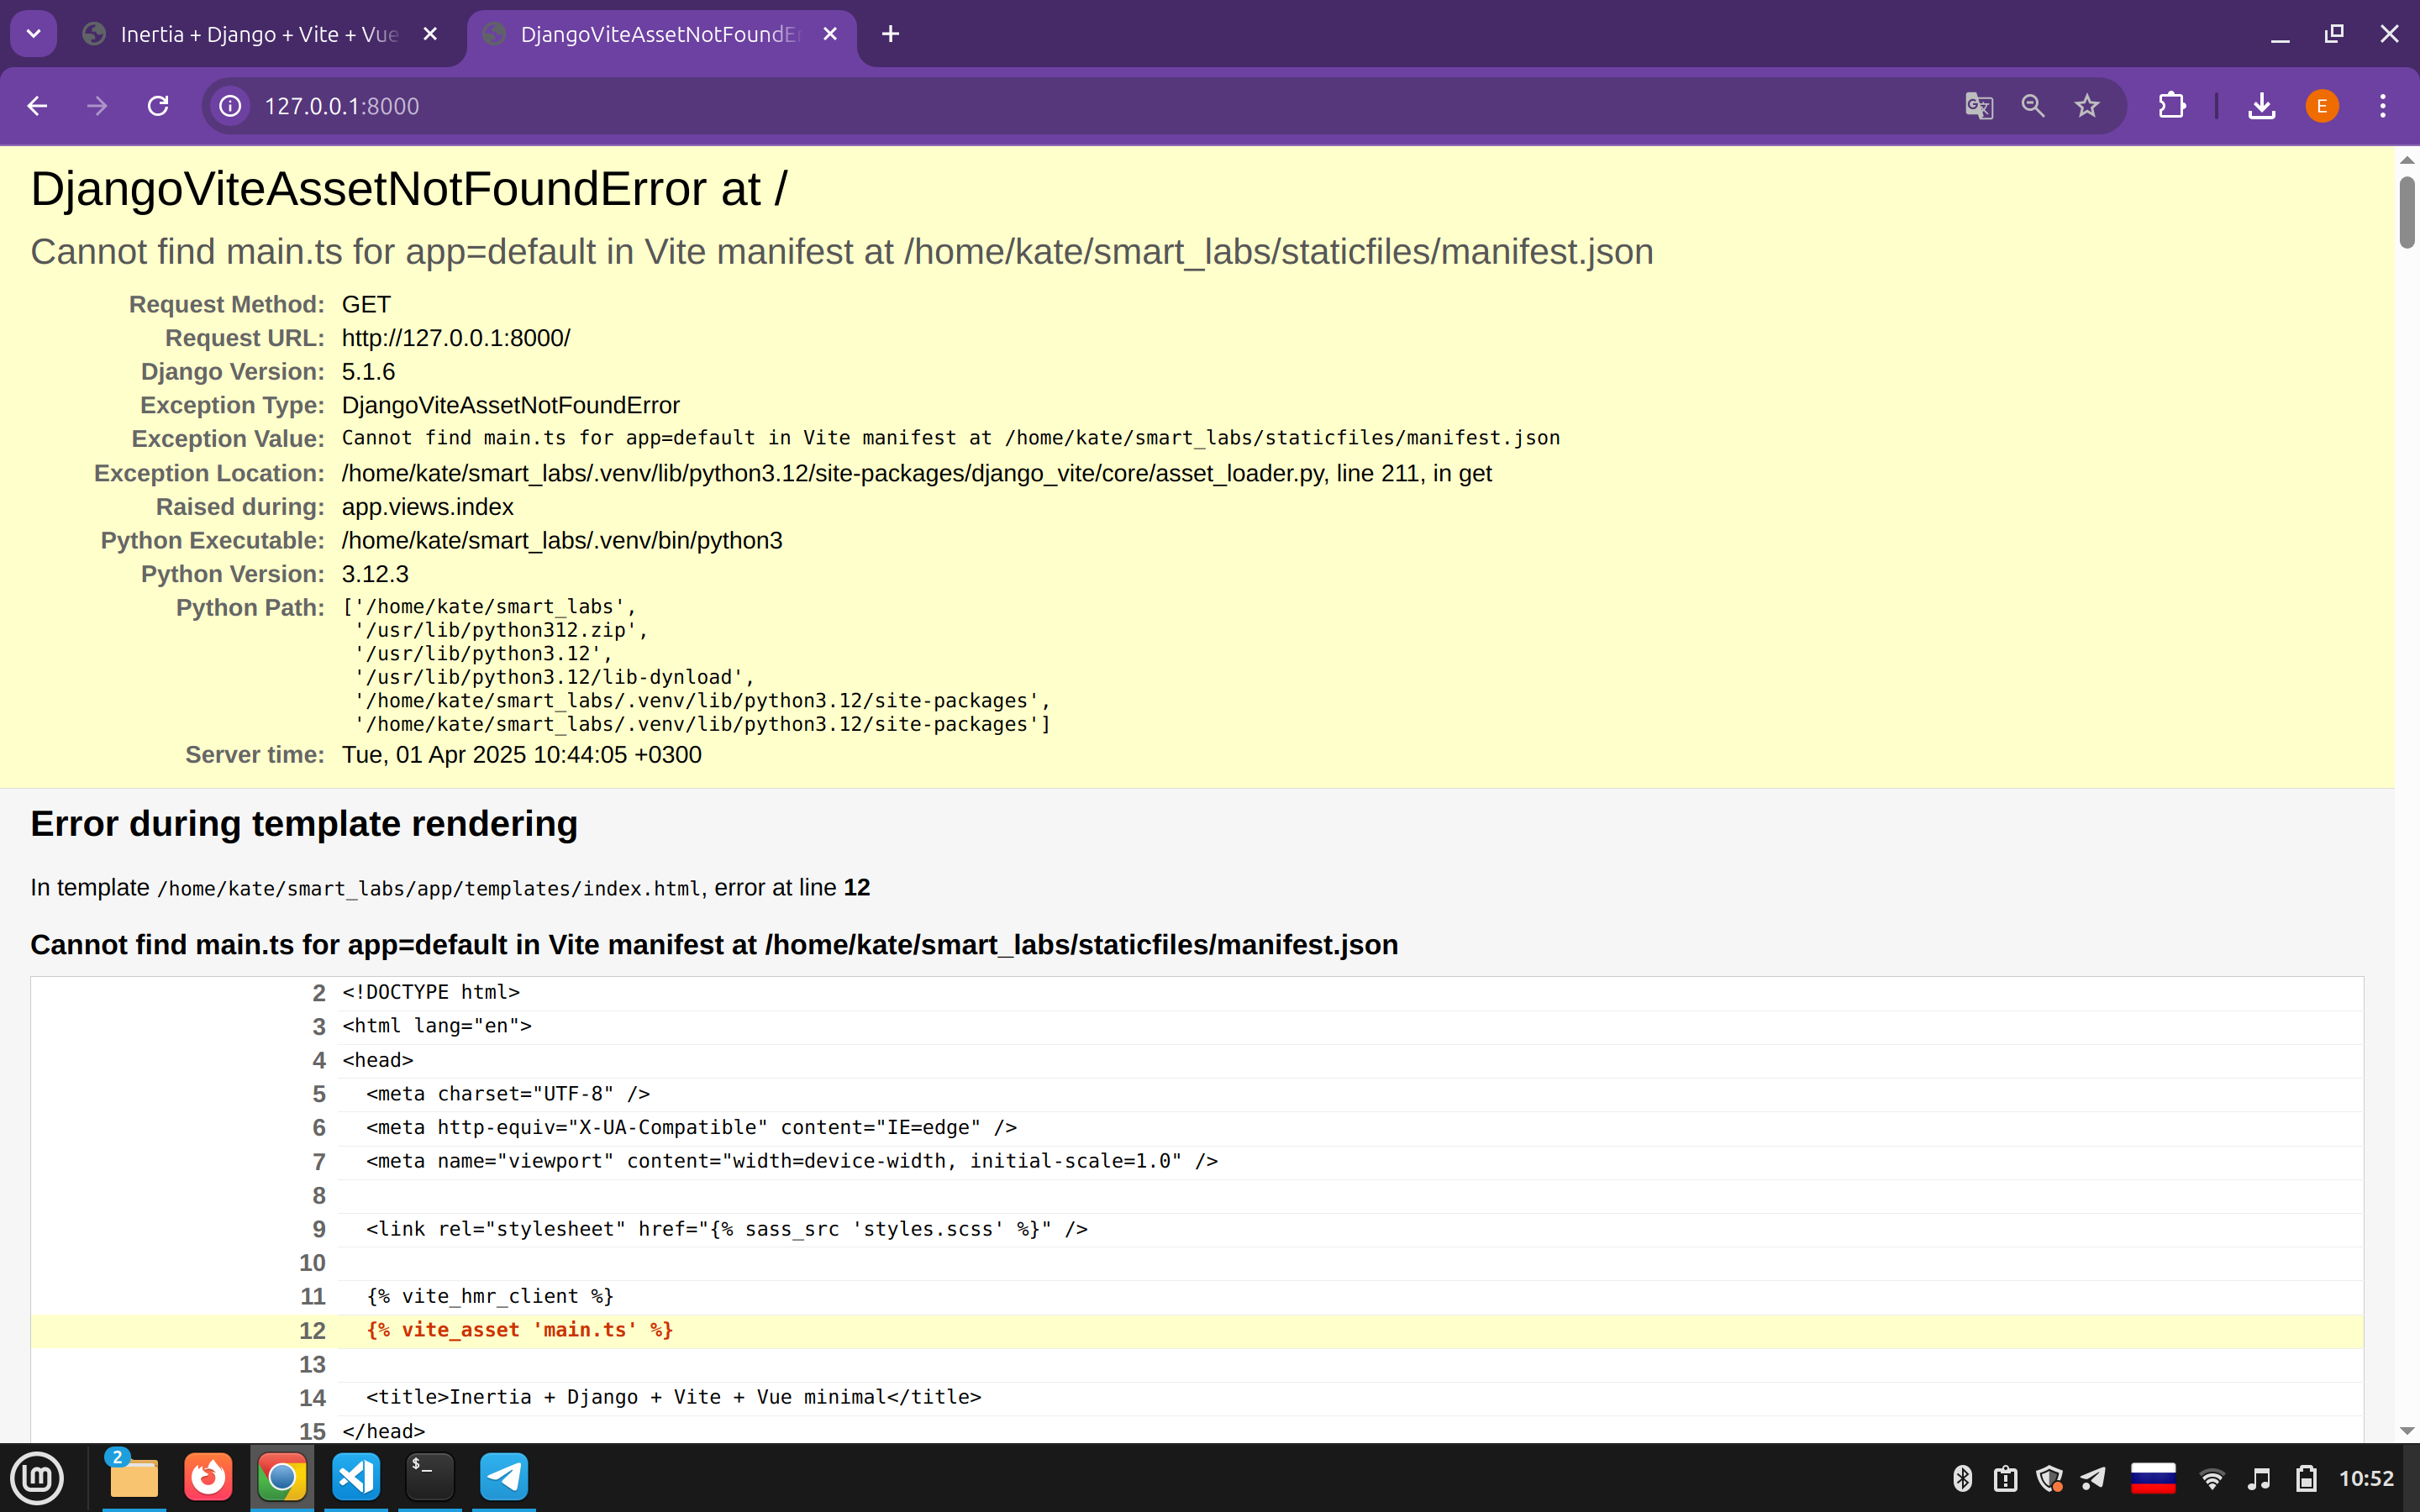Click the highlighted line 12 vite_asset code
The width and height of the screenshot is (2420, 1512).
519,1330
